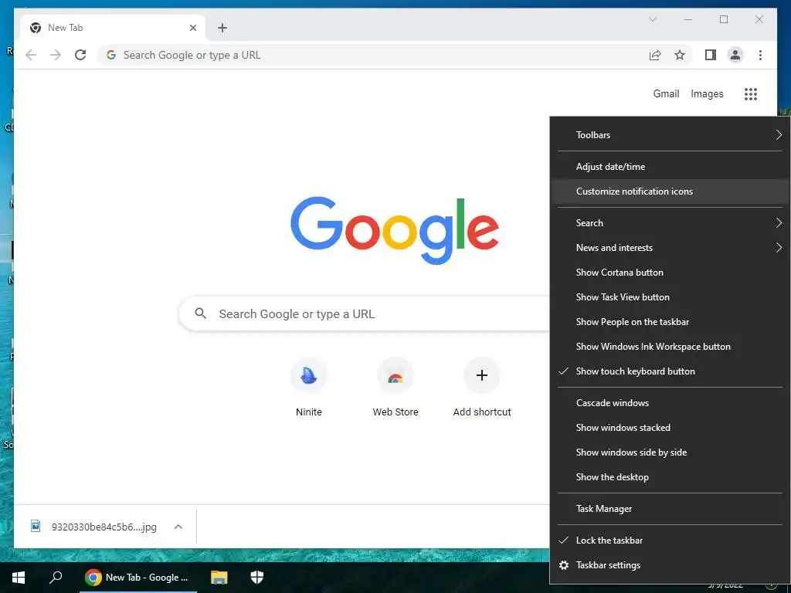Click the Chrome forward arrow
Viewport: 791px width, 593px height.
tap(56, 55)
